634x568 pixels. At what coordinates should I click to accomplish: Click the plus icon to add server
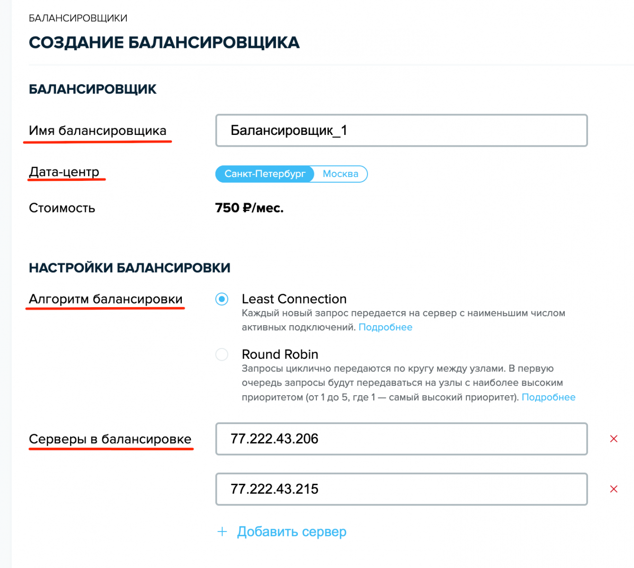point(222,532)
